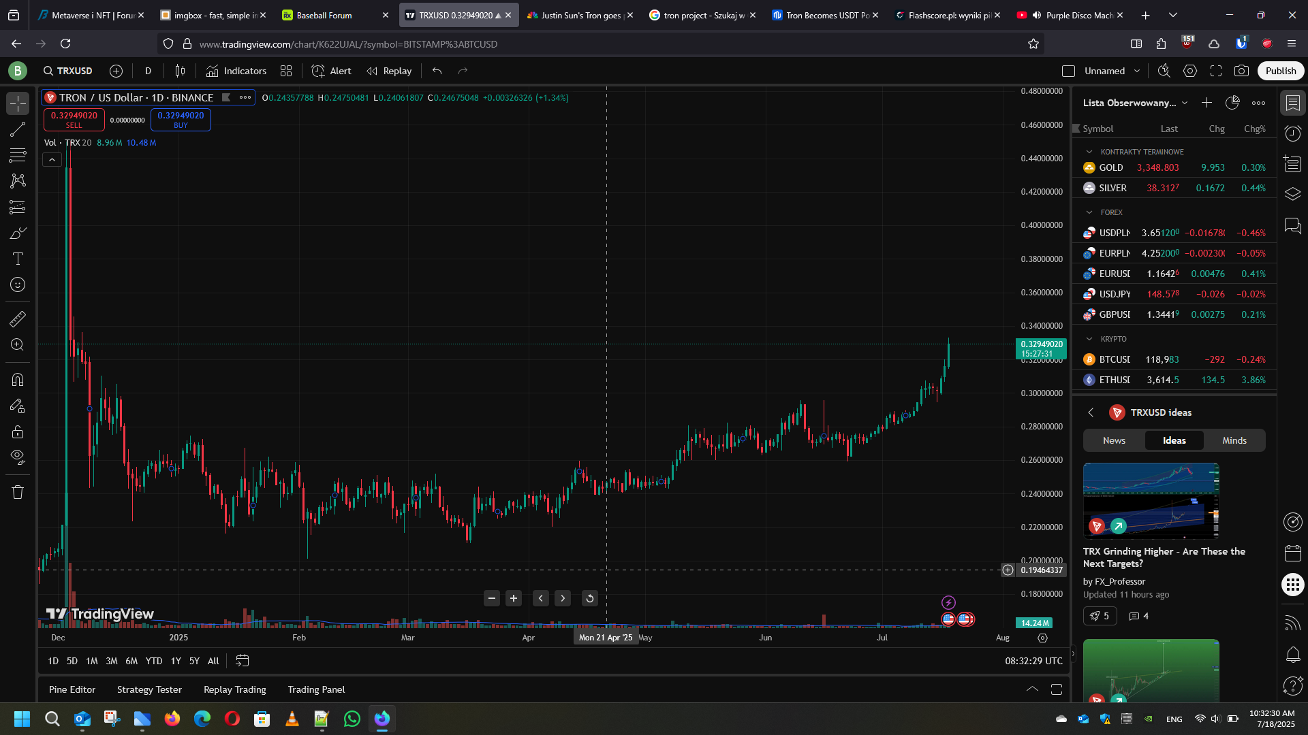Start bar Replay mode
Screen dimensions: 1308x735
[x=389, y=71]
